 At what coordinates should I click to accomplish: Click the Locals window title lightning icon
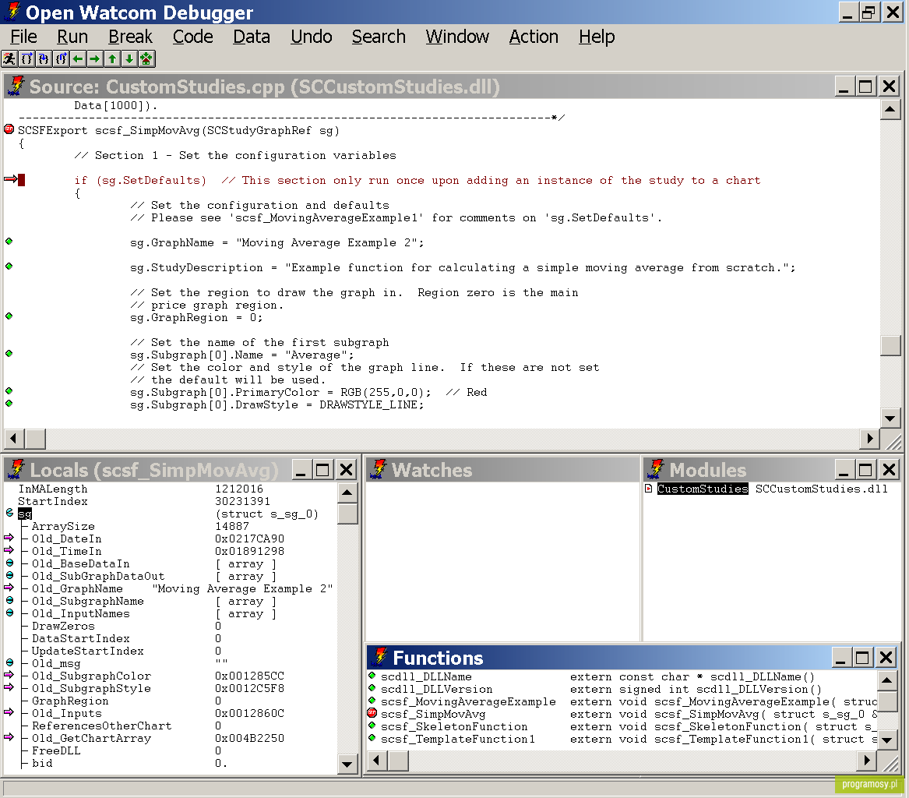[x=16, y=470]
